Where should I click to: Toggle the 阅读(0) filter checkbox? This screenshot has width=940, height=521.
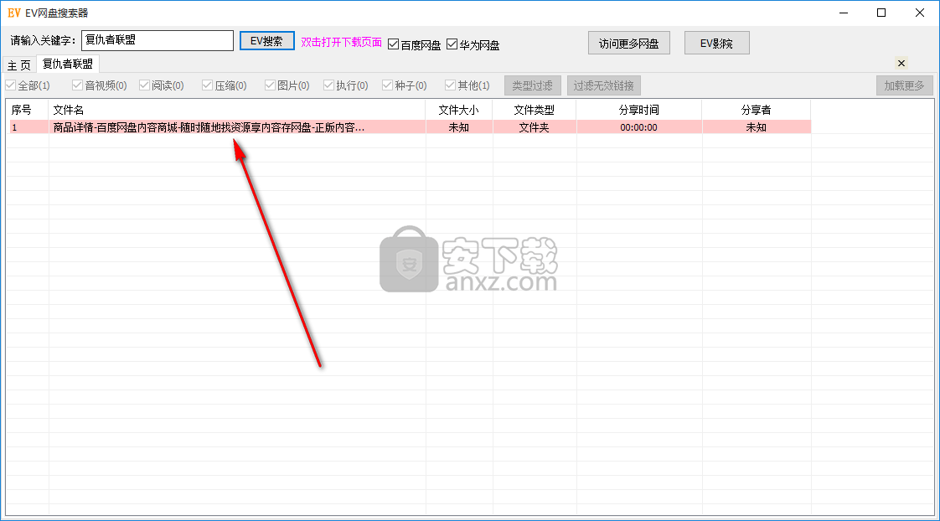[x=161, y=85]
